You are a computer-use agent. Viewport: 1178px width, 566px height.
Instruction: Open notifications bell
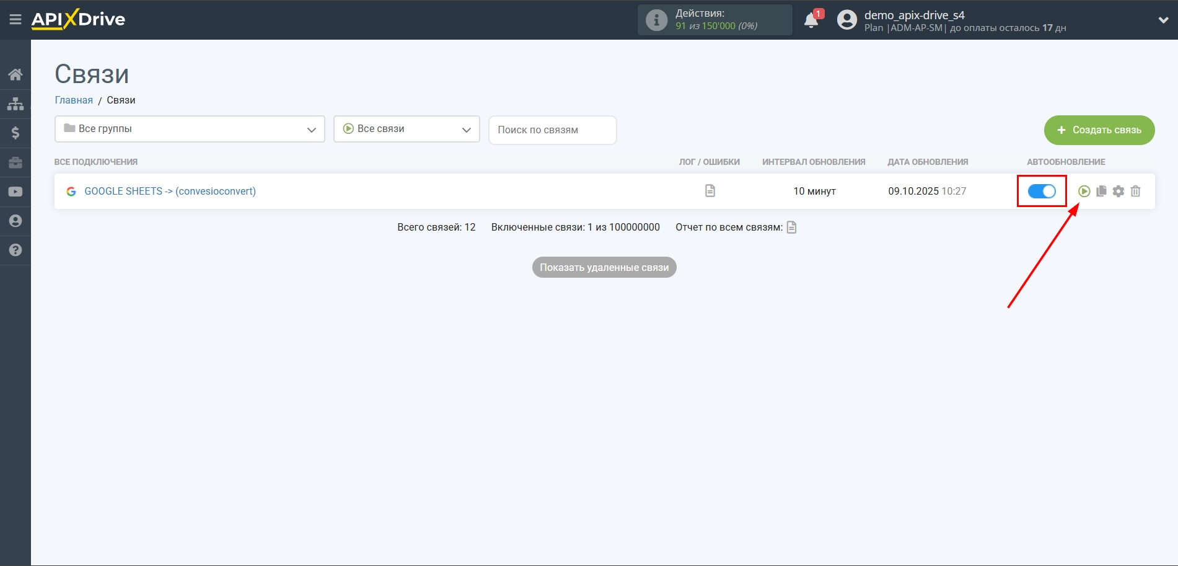click(x=811, y=20)
